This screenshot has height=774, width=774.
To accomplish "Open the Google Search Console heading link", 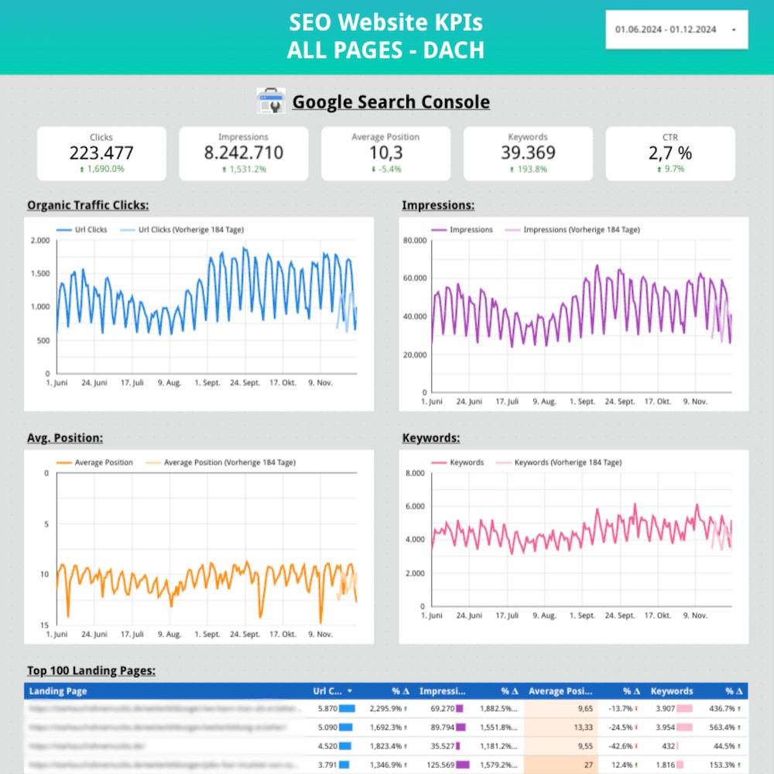I will (391, 101).
